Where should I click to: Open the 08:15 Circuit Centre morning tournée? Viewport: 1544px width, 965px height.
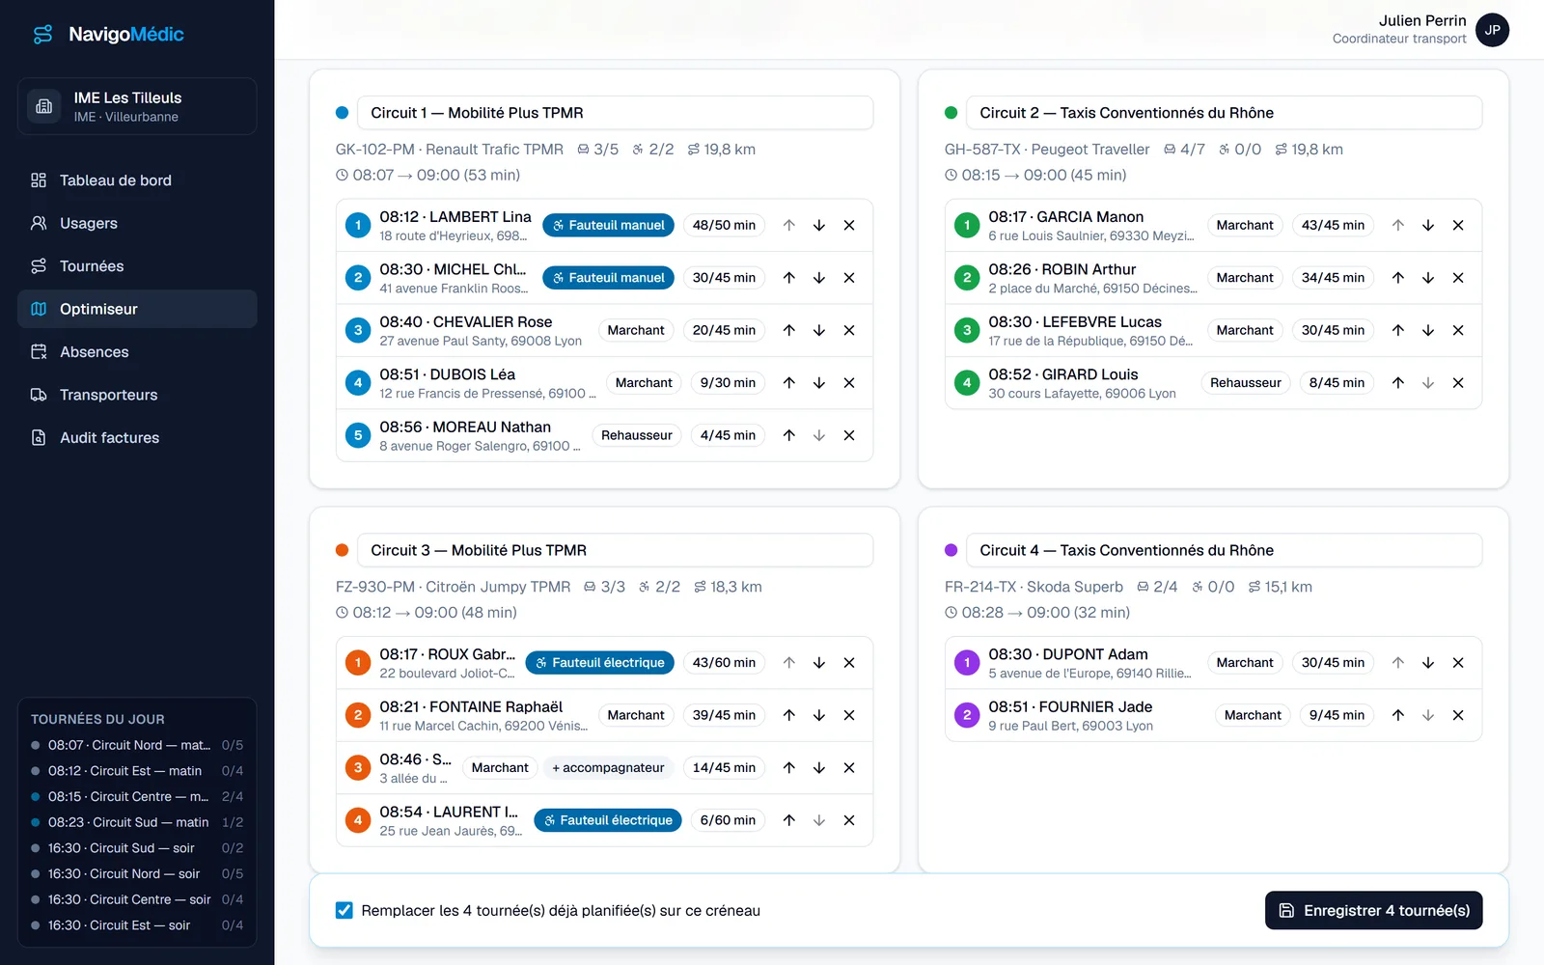tap(137, 796)
